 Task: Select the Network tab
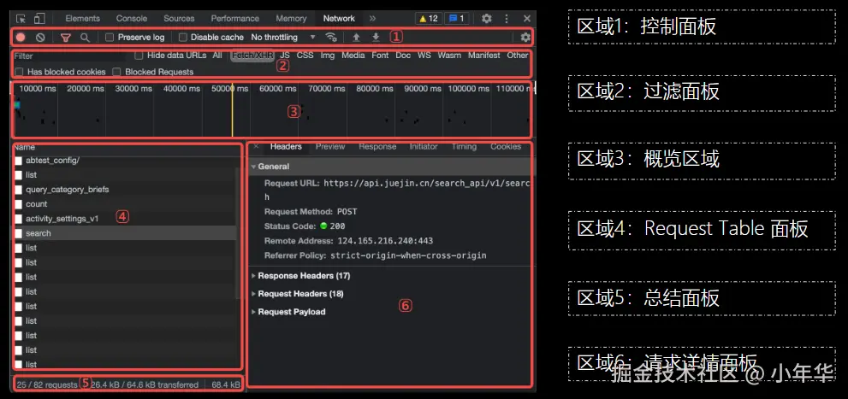[x=339, y=18]
